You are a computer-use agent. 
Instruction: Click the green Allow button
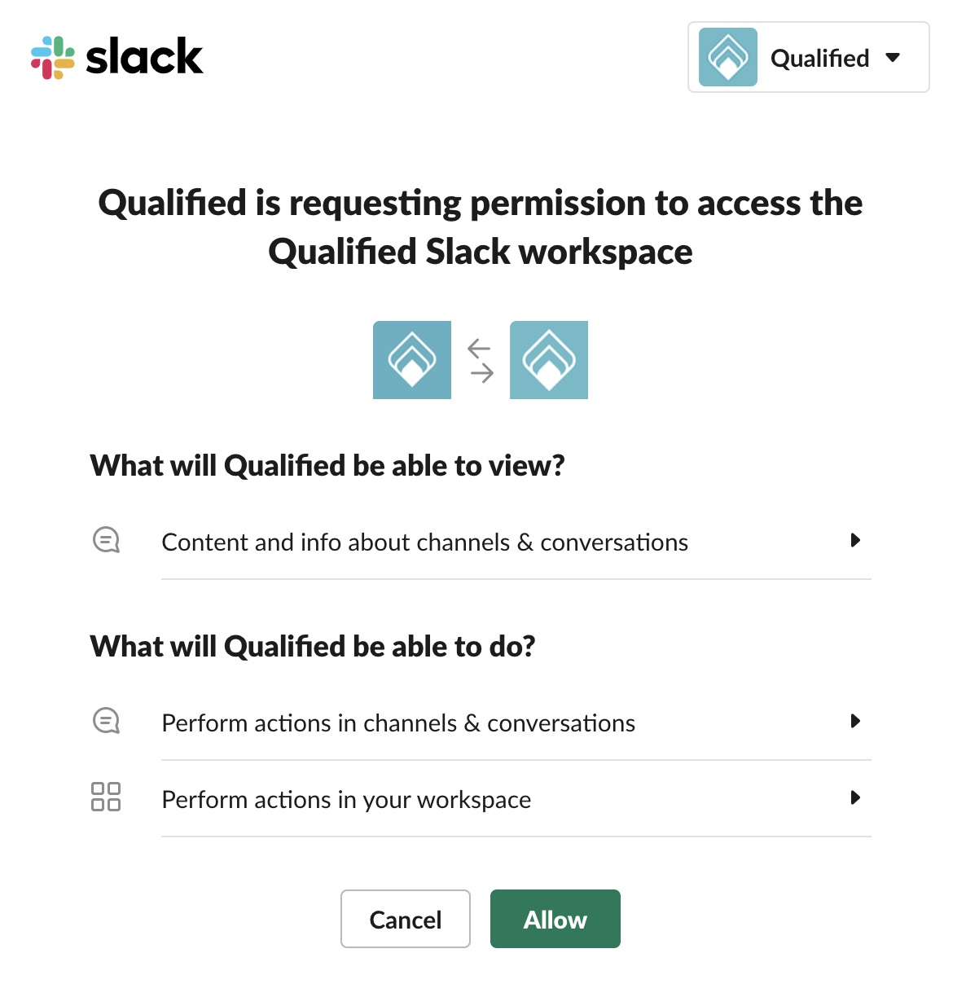coord(555,919)
